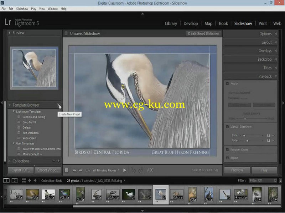This screenshot has width=285, height=213.
Task: Open Filters Off dropdown
Action: click(x=263, y=181)
